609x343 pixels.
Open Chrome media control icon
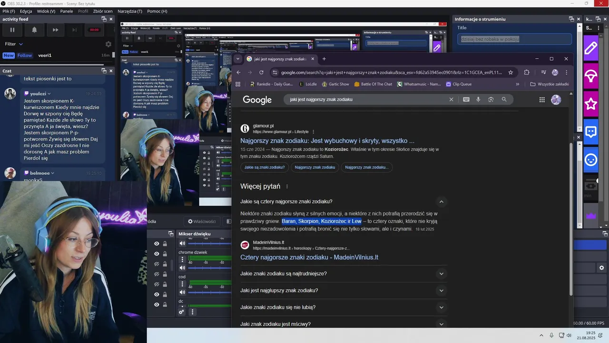tap(543, 72)
